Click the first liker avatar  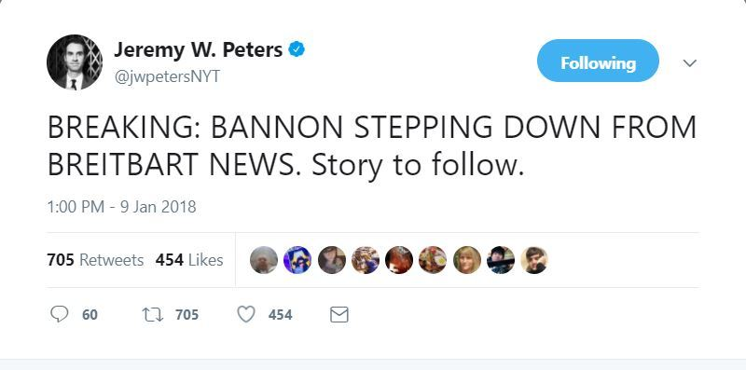click(264, 260)
